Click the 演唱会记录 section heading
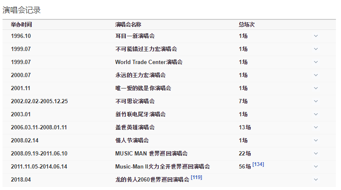 [x=22, y=10]
